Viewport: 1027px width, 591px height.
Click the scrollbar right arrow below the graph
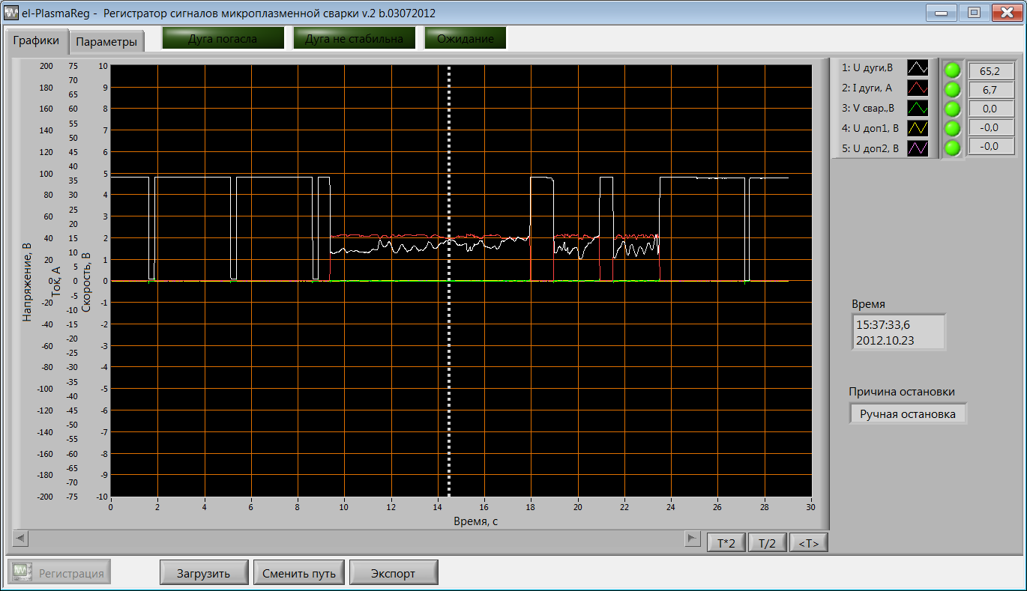coord(693,538)
